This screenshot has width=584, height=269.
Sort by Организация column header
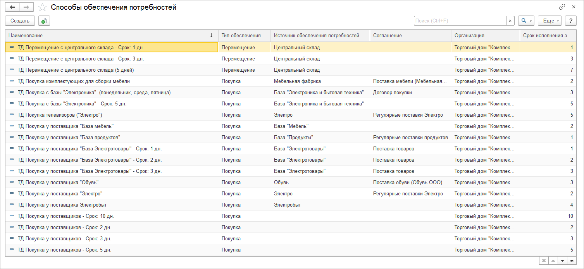(469, 35)
